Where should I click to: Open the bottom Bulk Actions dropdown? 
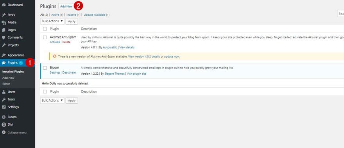point(52,100)
